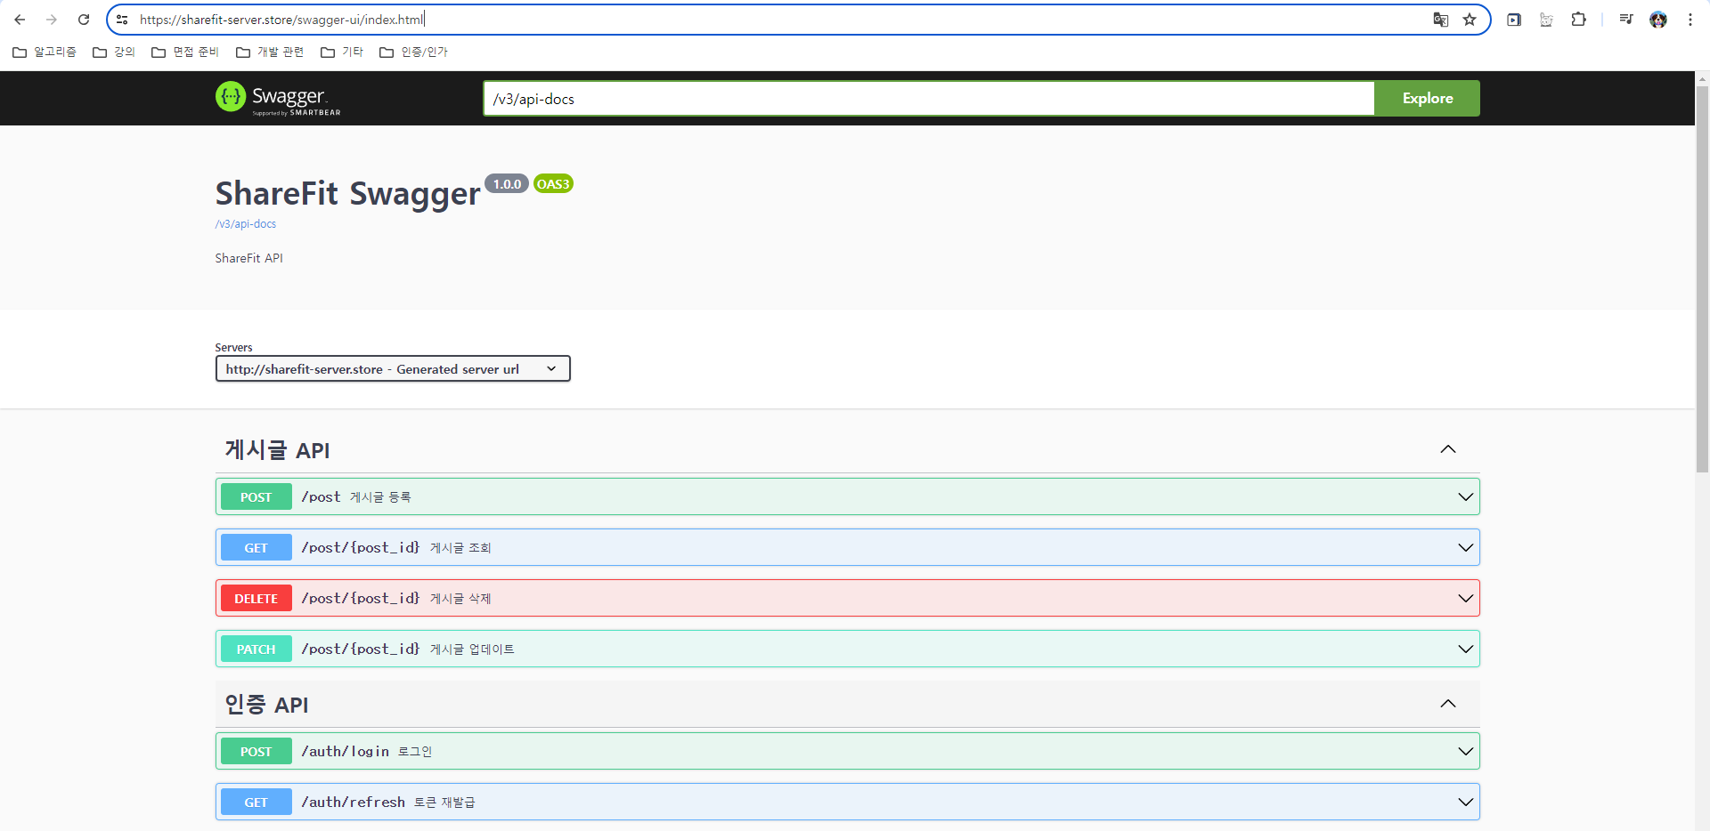Viewport: 1710px width, 831px height.
Task: Click the Explore button
Action: (x=1428, y=99)
